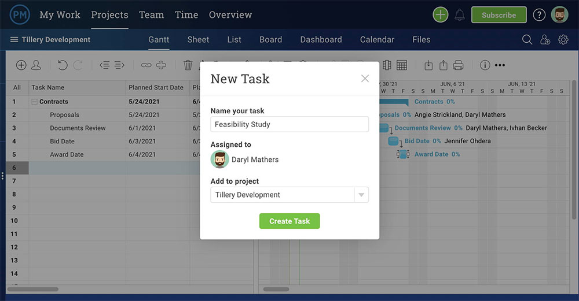Click the Bid Date bar in Gantt chart
Screen dimensions: 579x301
point(393,141)
